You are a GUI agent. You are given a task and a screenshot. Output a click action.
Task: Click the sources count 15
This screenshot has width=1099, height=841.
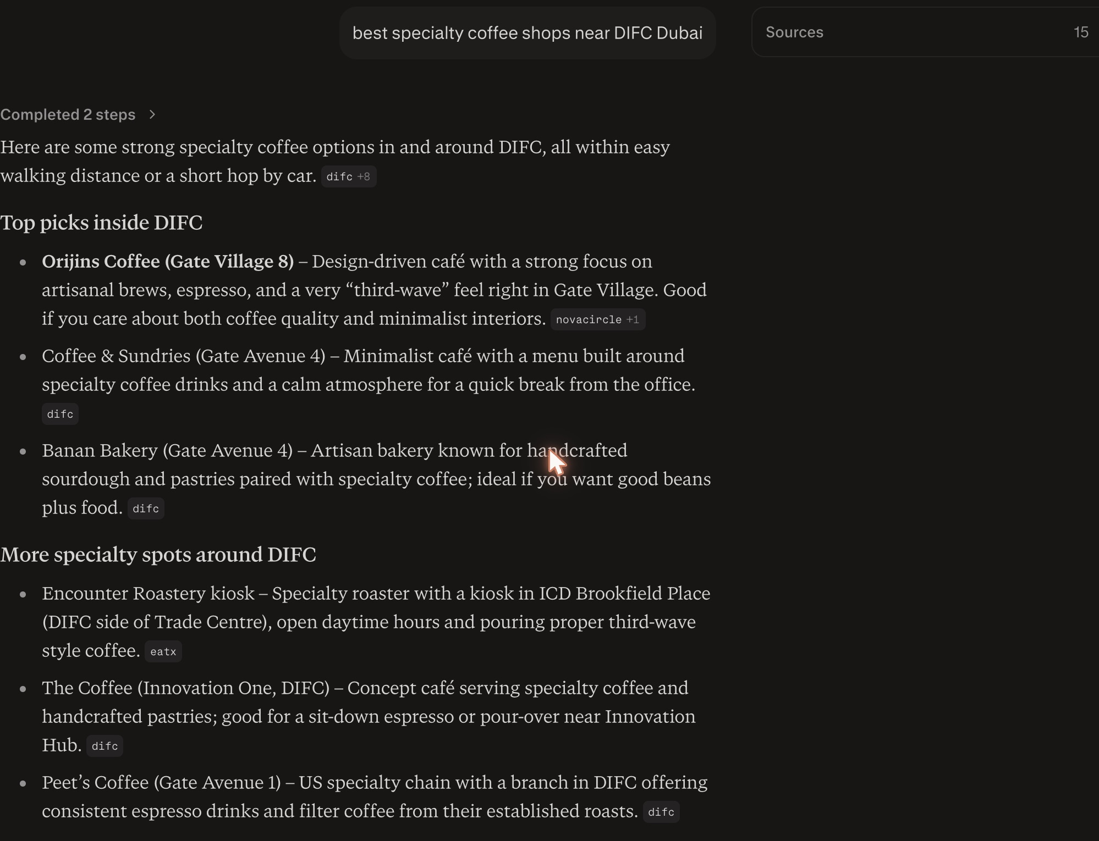pyautogui.click(x=1080, y=32)
